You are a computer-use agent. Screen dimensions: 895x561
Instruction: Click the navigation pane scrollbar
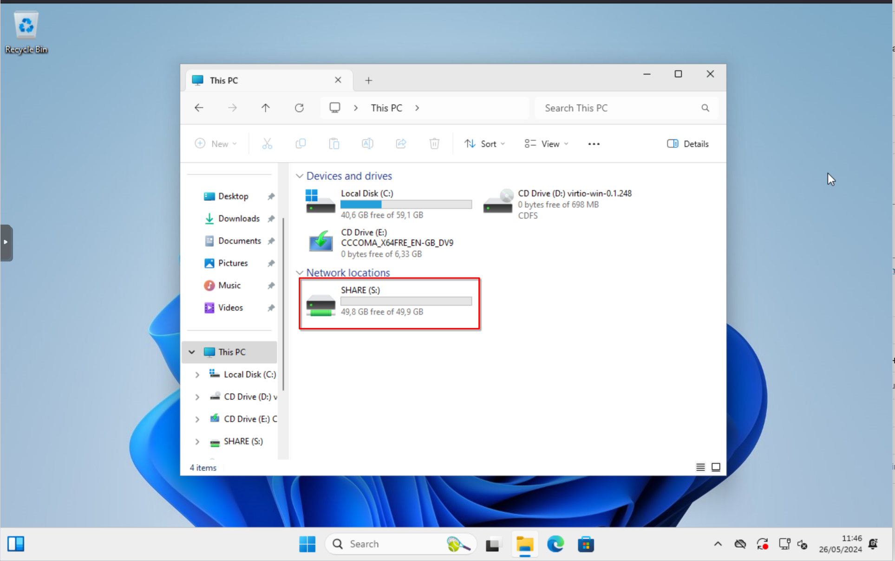283,304
